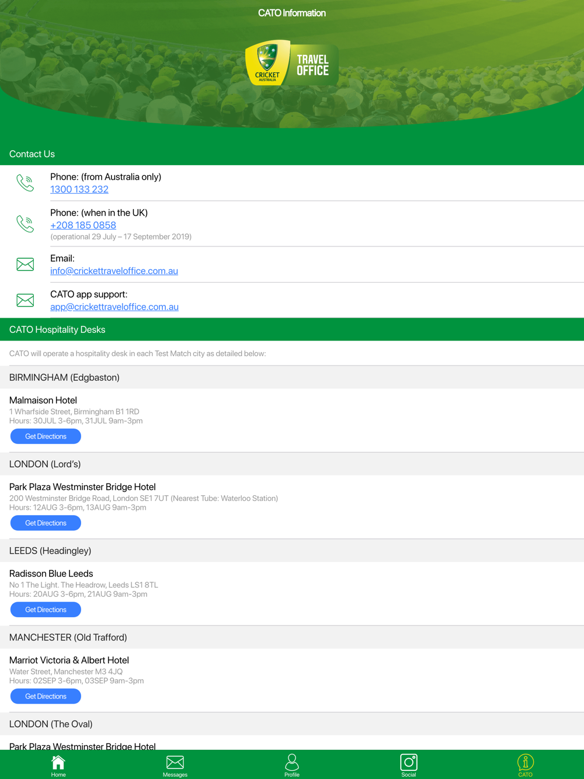This screenshot has height=779, width=584.
Task: Select the LONDON (Lord's) heading
Action: point(45,464)
